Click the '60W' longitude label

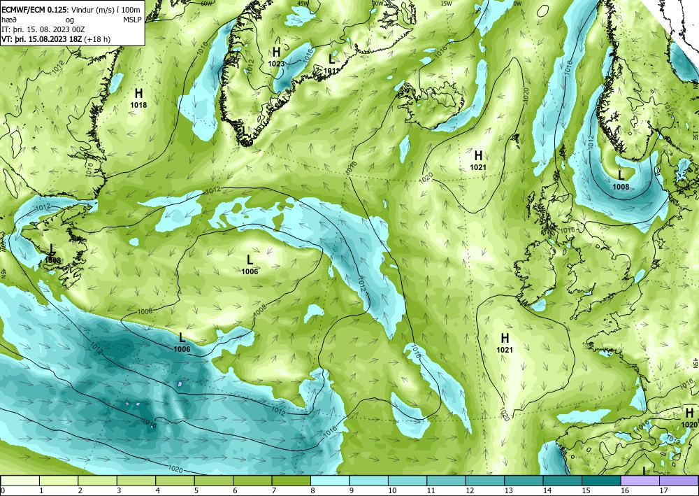tap(206, 3)
